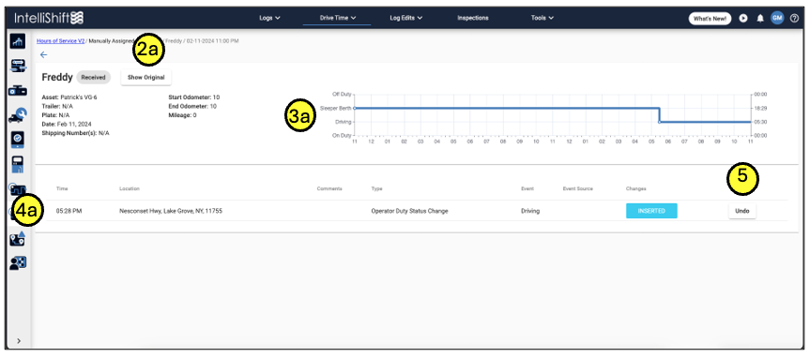Image resolution: width=810 pixels, height=358 pixels.
Task: Open the user admin icon in sidebar
Action: (18, 263)
